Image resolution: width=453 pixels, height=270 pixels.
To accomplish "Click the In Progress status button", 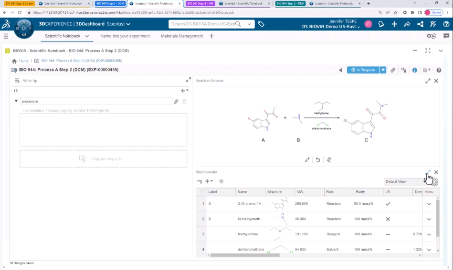I will click(x=363, y=70).
